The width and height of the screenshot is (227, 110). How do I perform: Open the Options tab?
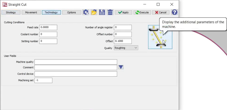pyautogui.click(x=72, y=12)
